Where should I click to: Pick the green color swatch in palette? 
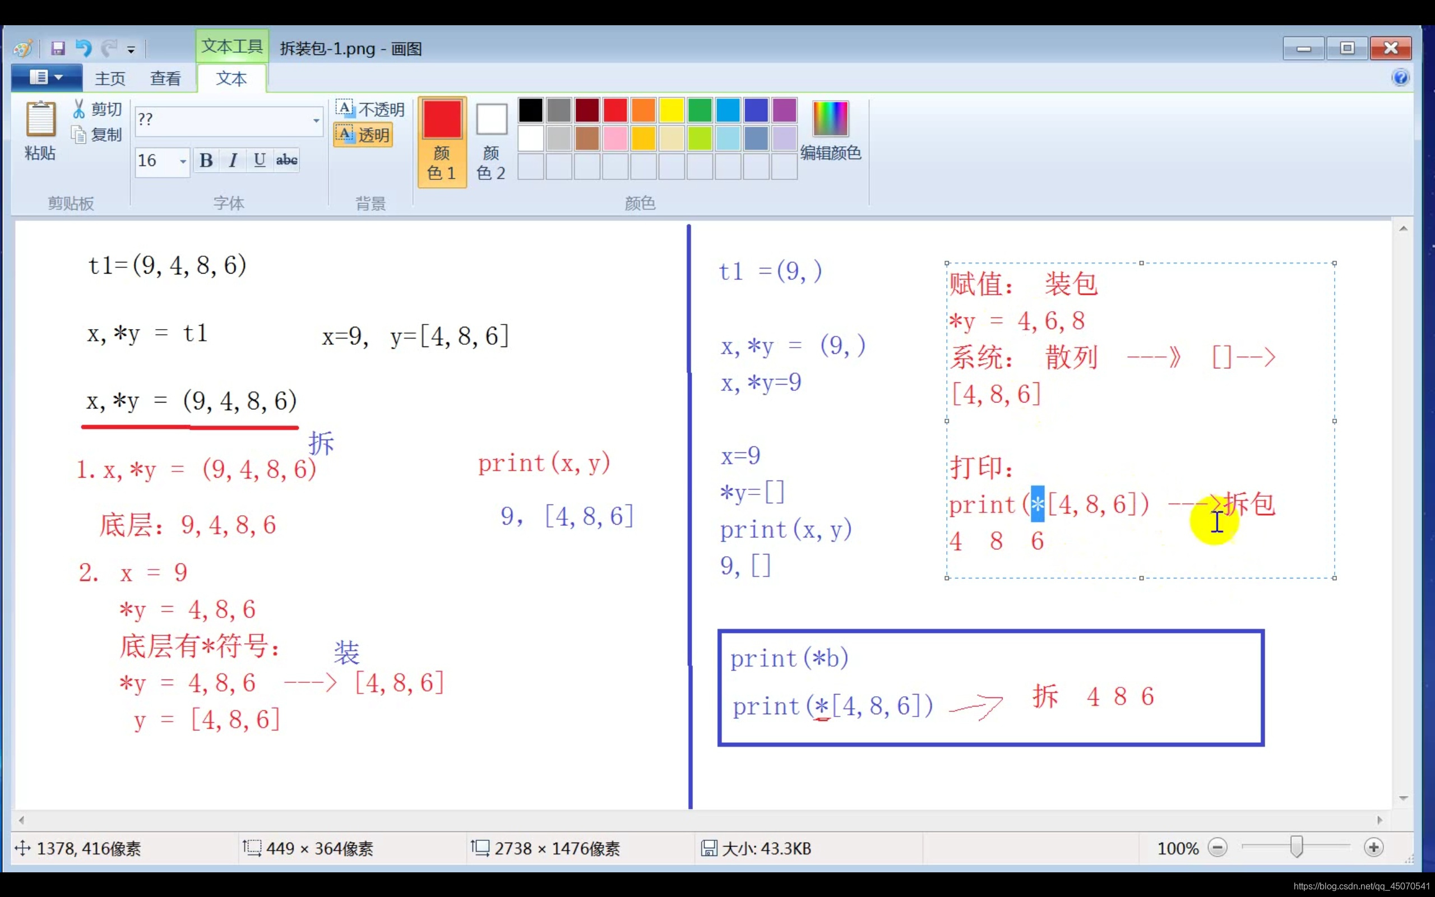(700, 110)
